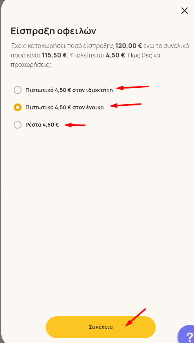Viewport: 194px width, 343px height.
Task: Click the bold 120,00 € collected amount
Action: [x=129, y=46]
